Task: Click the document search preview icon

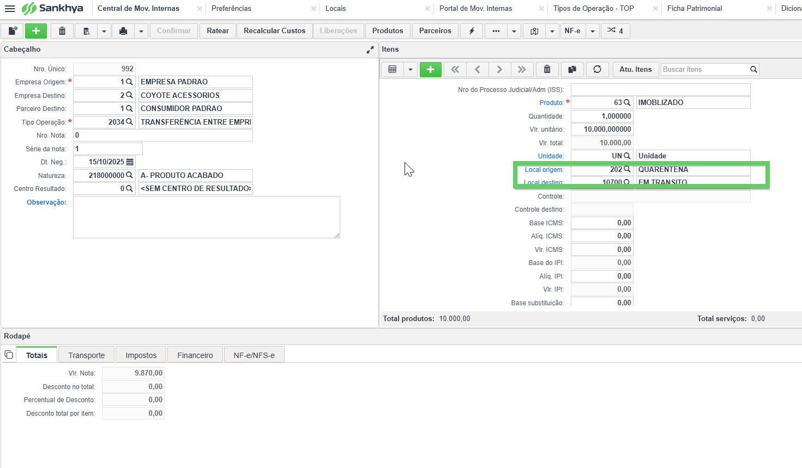Action: (x=86, y=31)
